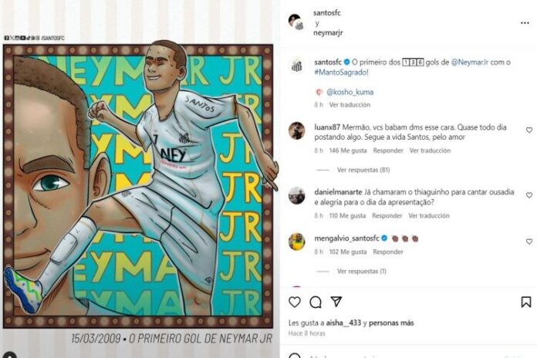
Task: Open the @NeymarJr mention link
Action: tap(470, 62)
